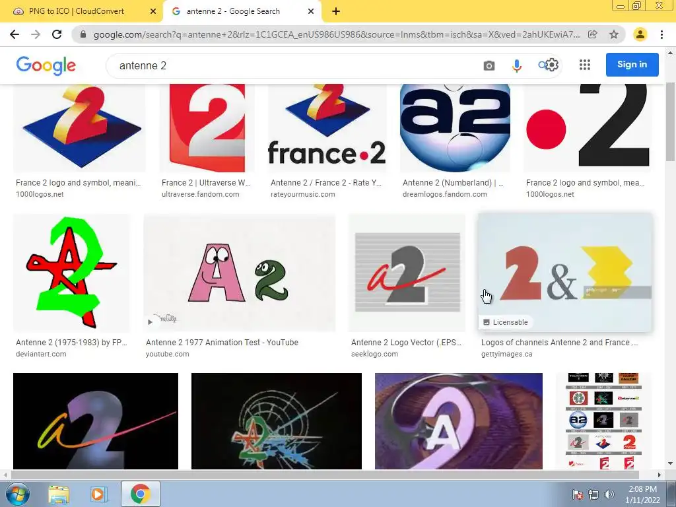Open Chrome three-dot menu
The width and height of the screenshot is (676, 507).
(661, 34)
